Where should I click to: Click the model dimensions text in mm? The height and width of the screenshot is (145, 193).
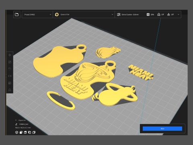23,128
